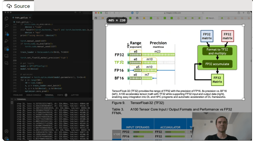Select the train_gpt2.py editor tab

click(x=21, y=18)
